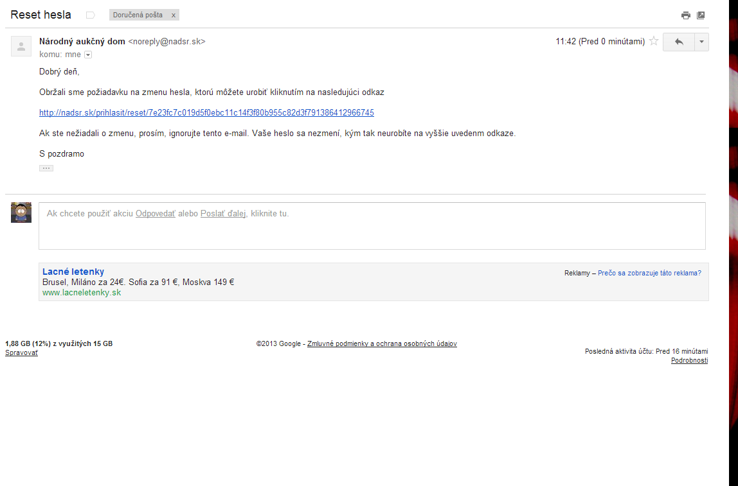The width and height of the screenshot is (738, 486).
Task: Click your profile avatar beside reply box
Action: [21, 213]
